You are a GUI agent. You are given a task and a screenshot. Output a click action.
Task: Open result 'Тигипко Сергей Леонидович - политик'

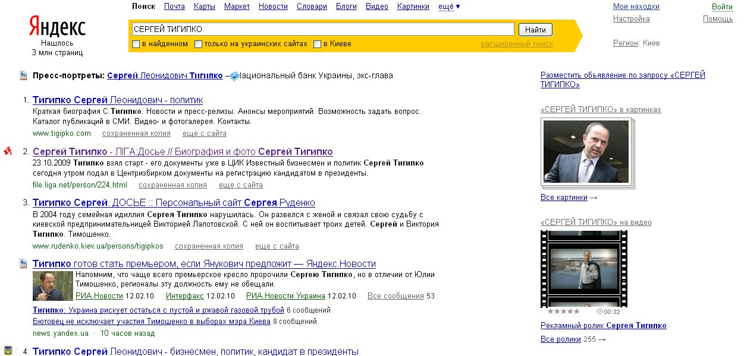coord(118,100)
